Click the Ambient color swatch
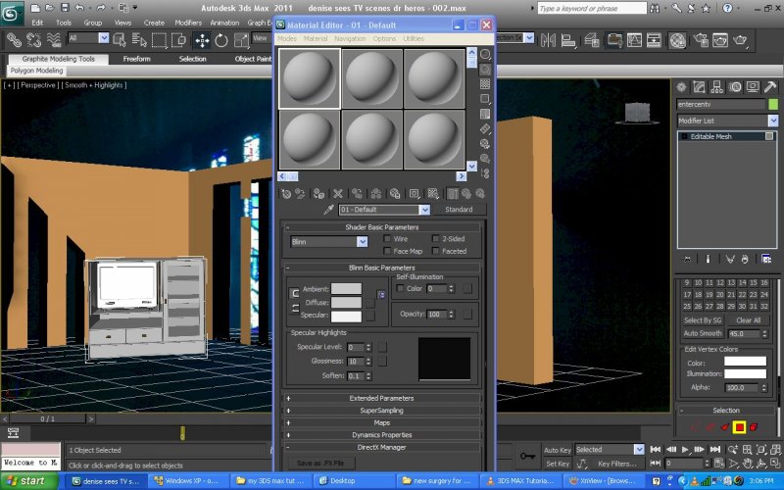The height and width of the screenshot is (490, 784). [x=346, y=288]
